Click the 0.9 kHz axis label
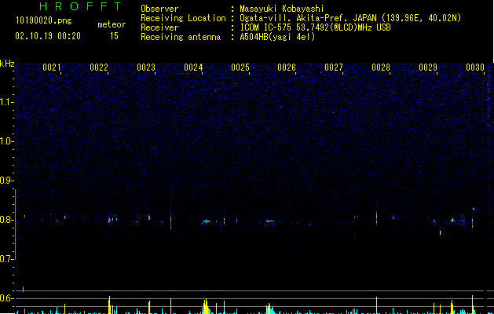The image size is (494, 314). 6,181
